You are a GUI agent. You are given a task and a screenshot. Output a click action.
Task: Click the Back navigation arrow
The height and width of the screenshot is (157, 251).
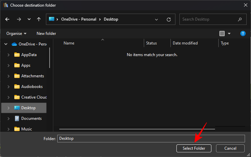(x=8, y=19)
